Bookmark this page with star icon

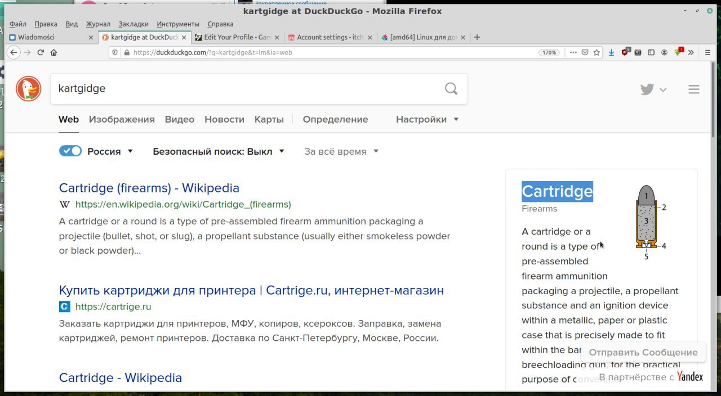coord(597,52)
